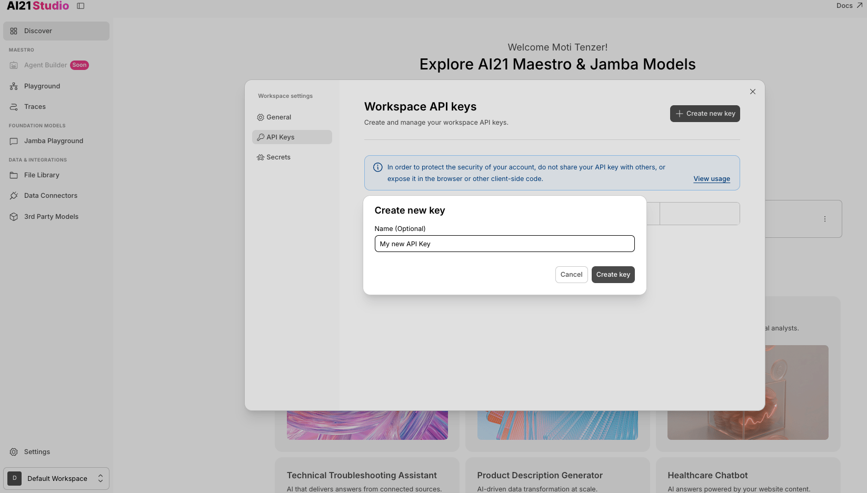Open Data Connectors
Screen dimensions: 867x493
56,196
